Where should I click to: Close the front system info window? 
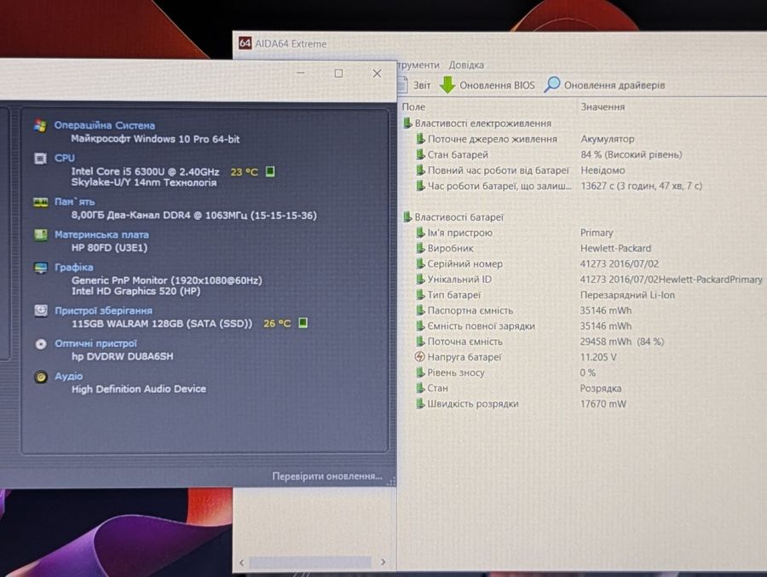(x=377, y=73)
